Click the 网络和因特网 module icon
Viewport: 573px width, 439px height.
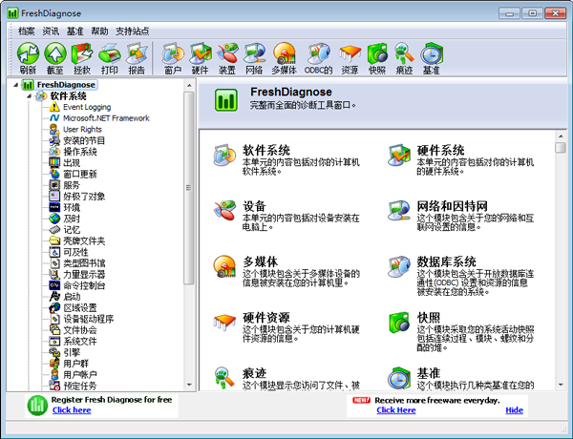point(398,210)
